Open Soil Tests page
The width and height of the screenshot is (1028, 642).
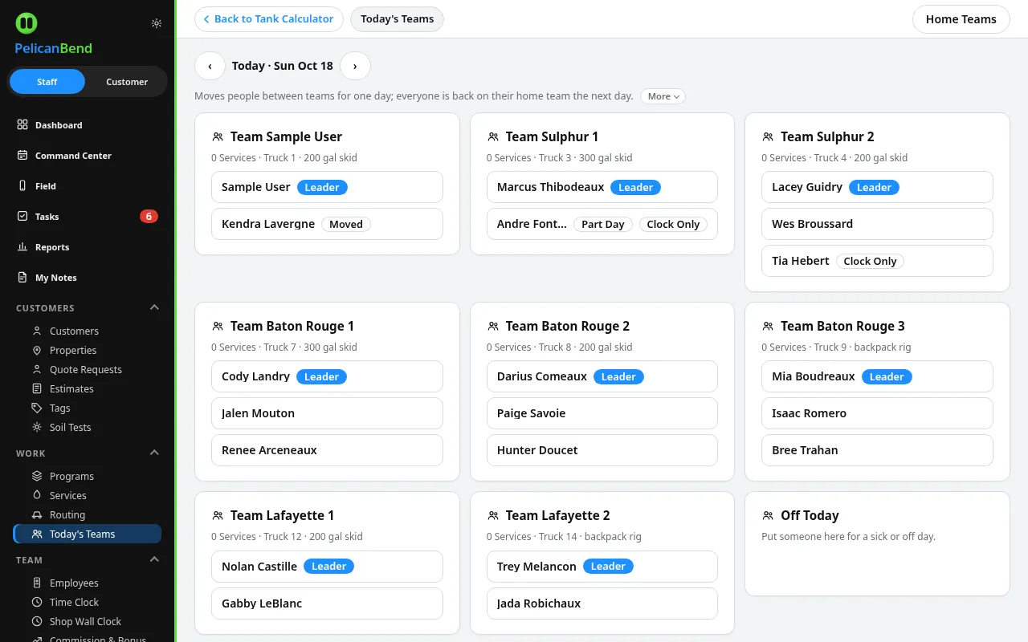(88, 427)
